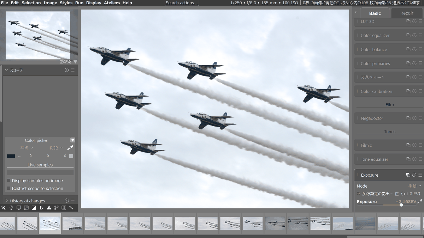424x238 pixels.
Task: Open the Filmic module presets menu icon
Action: point(420,145)
